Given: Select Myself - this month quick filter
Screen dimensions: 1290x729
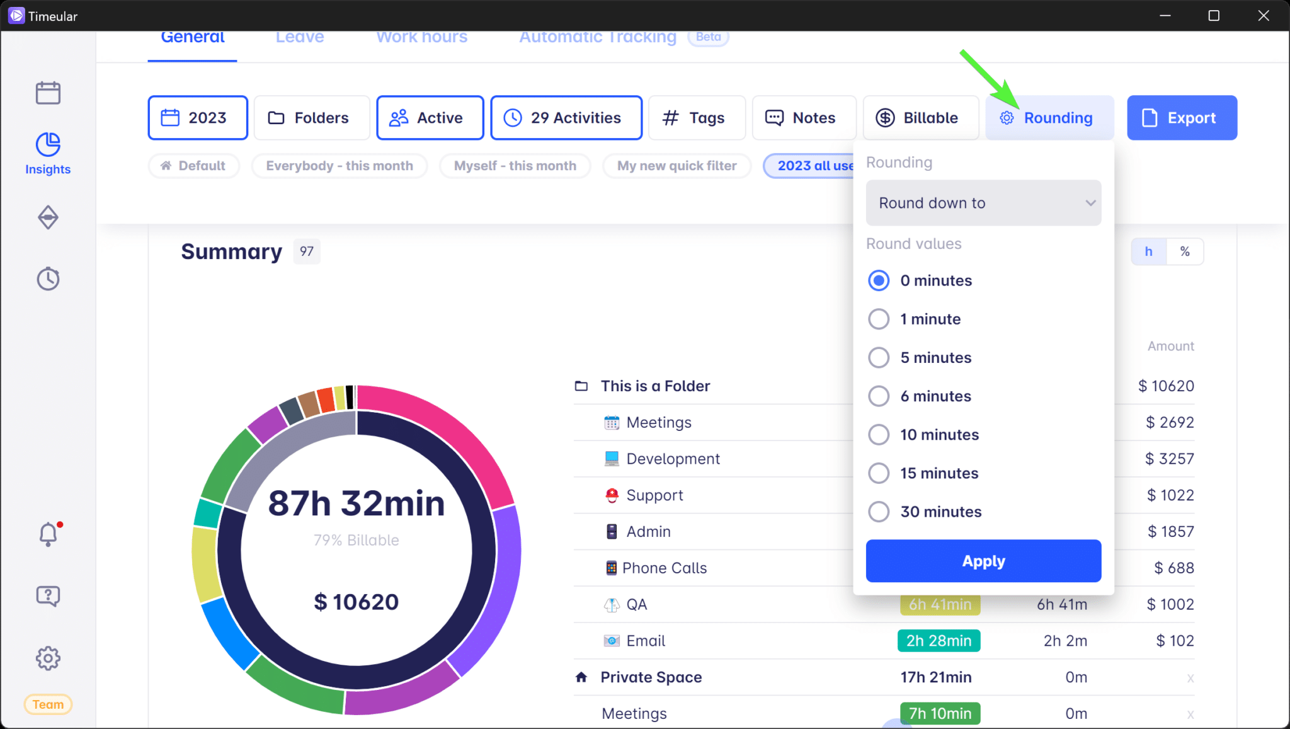Looking at the screenshot, I should click(x=515, y=166).
